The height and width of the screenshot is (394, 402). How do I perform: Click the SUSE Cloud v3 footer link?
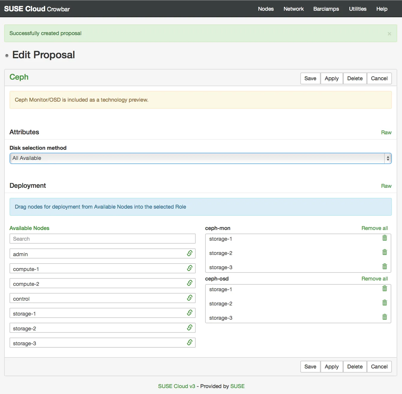(177, 386)
